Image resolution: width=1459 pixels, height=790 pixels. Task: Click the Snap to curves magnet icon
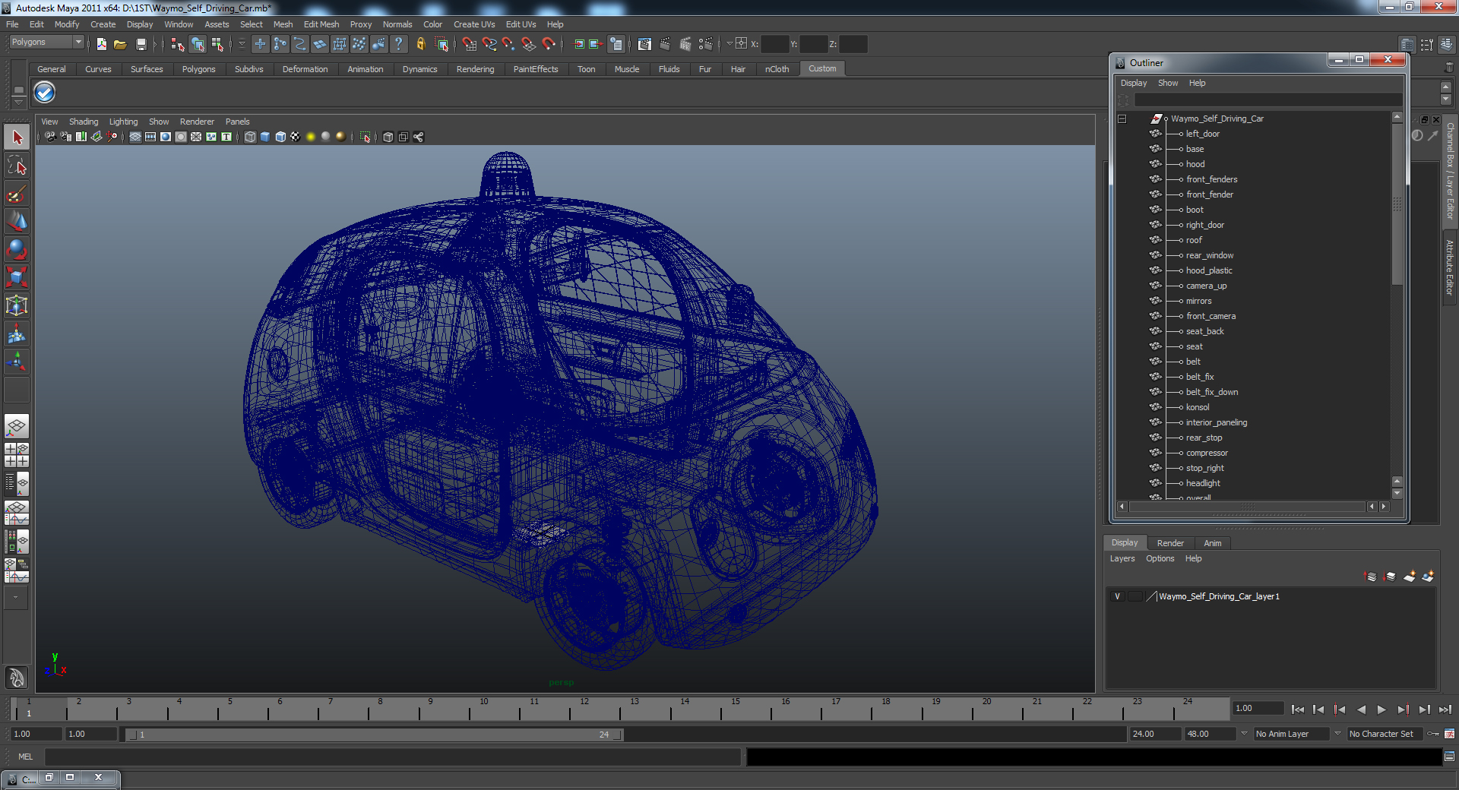point(489,44)
